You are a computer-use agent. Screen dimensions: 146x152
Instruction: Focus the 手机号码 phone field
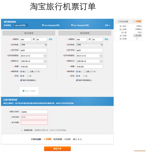34,117
